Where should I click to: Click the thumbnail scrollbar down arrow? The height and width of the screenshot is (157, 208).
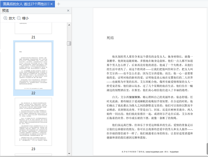click(69, 153)
